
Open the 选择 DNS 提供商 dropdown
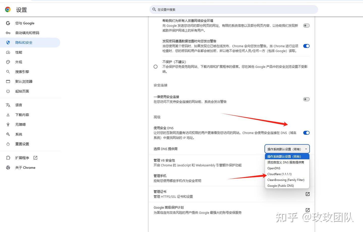click(x=287, y=149)
